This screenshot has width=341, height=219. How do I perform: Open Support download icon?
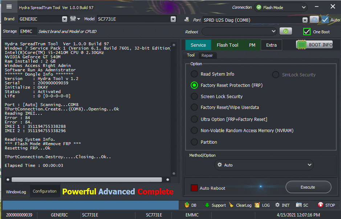[x=207, y=205]
